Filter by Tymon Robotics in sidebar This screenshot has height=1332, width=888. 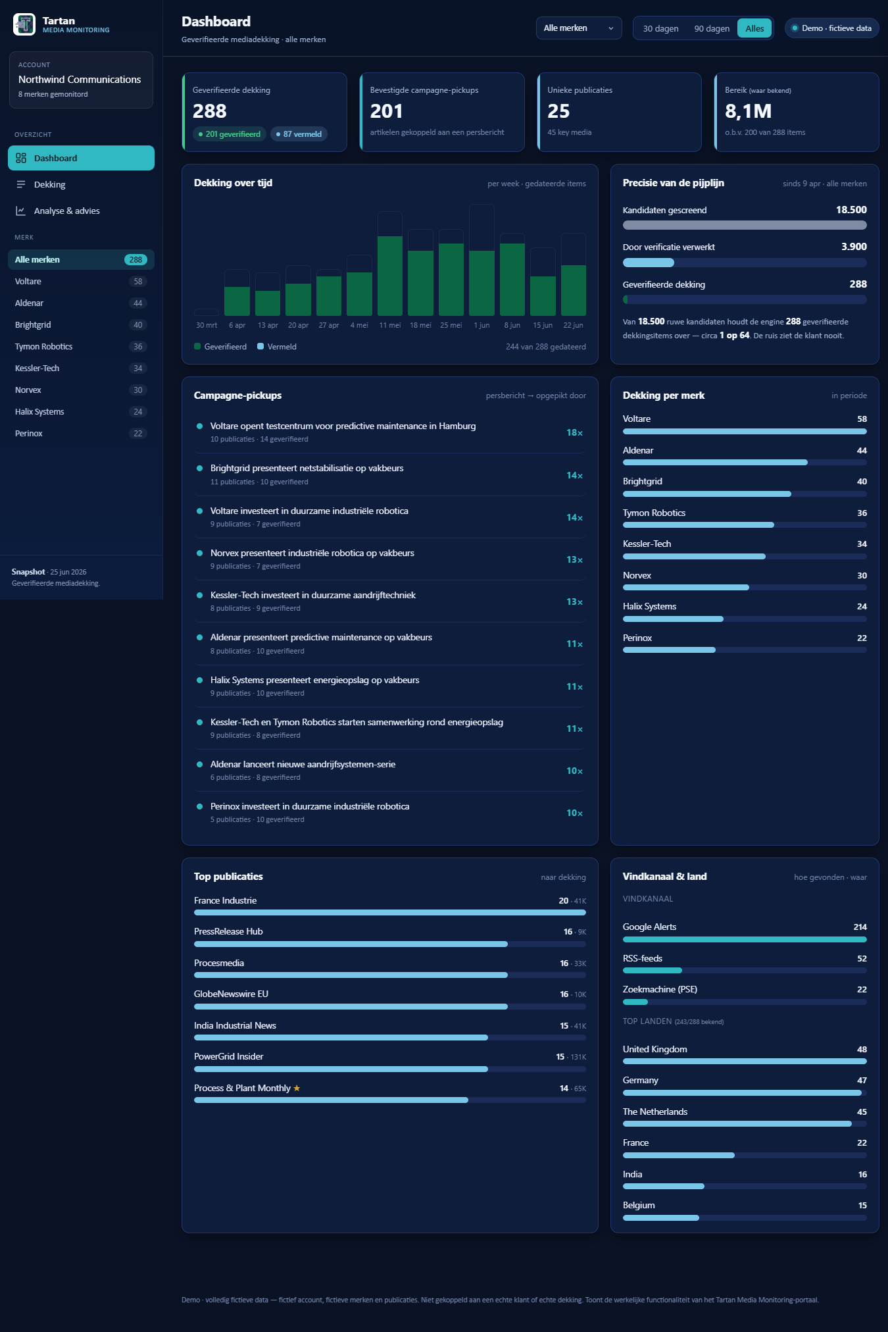point(81,346)
